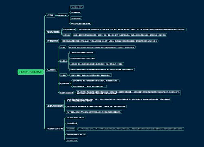The image size is (204, 147).
Task: Click the (3)人格尊严 sub-node
Action: click(x=63, y=75)
